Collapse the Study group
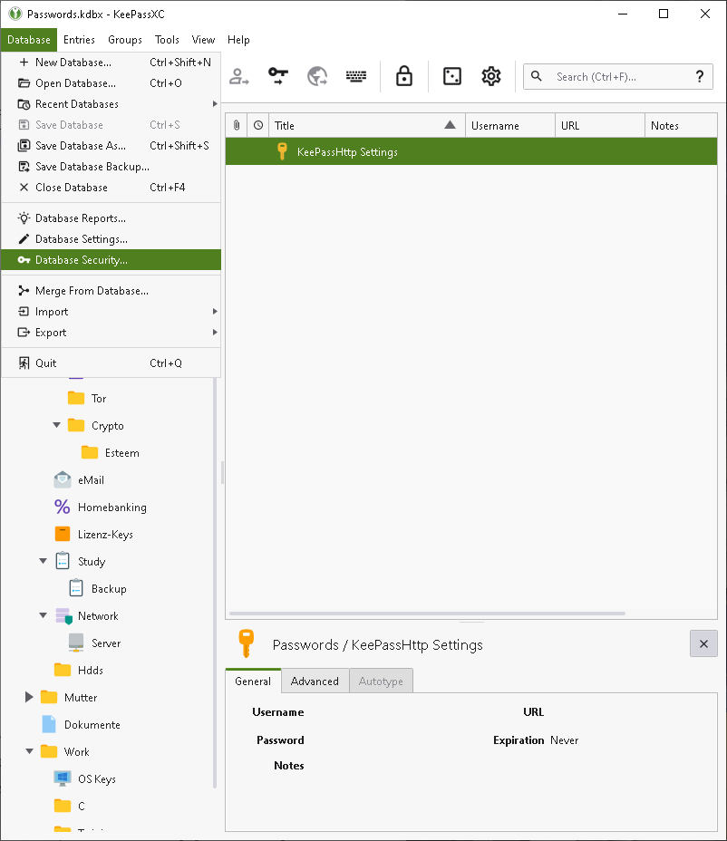The width and height of the screenshot is (727, 841). 43,561
